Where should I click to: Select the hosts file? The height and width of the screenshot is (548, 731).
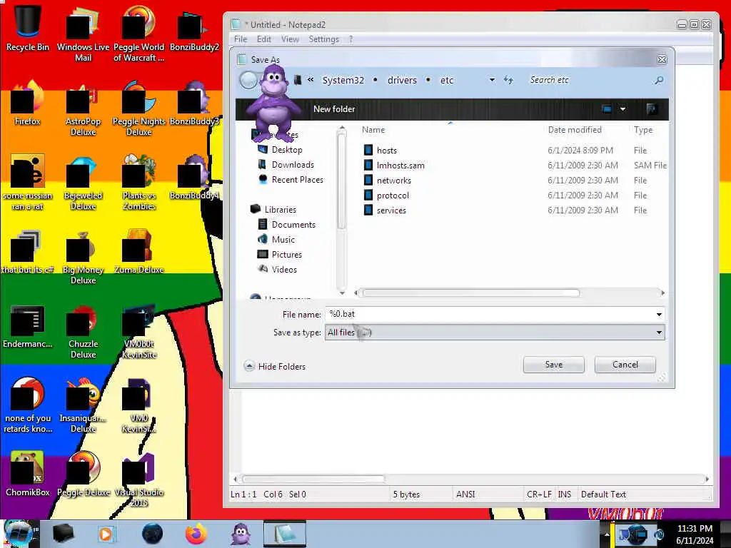(386, 150)
